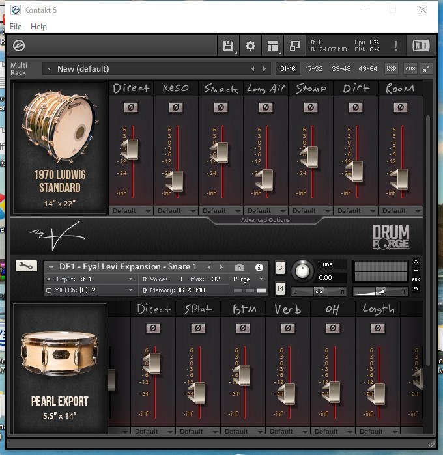Open Long Air output Default dropdown
443x455 pixels.
click(266, 211)
